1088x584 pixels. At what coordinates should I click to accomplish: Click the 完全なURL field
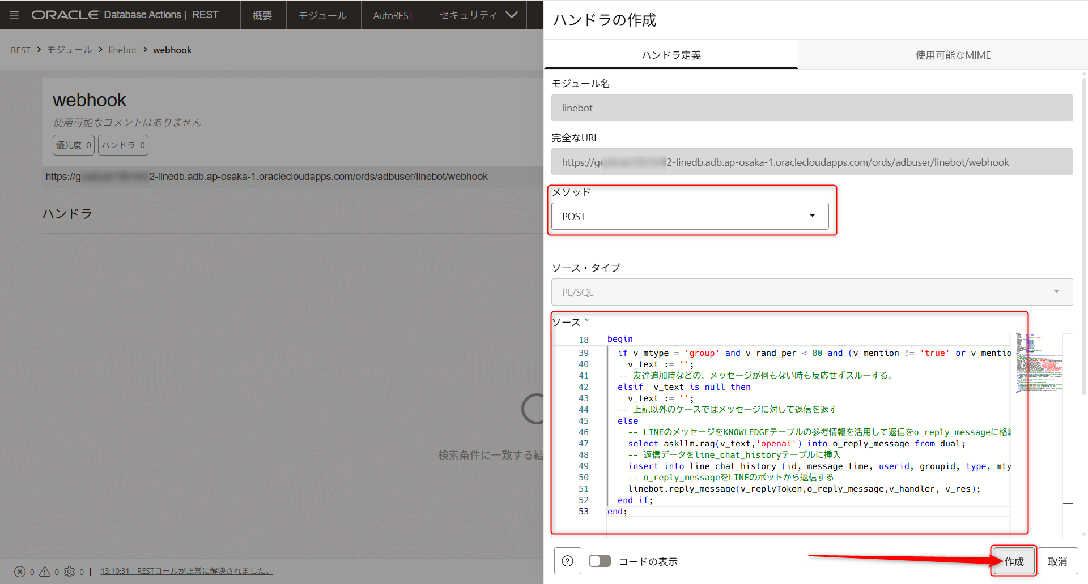[x=812, y=162]
